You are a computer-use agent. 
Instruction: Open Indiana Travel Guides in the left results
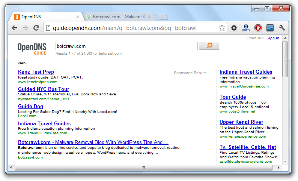(x=44, y=123)
